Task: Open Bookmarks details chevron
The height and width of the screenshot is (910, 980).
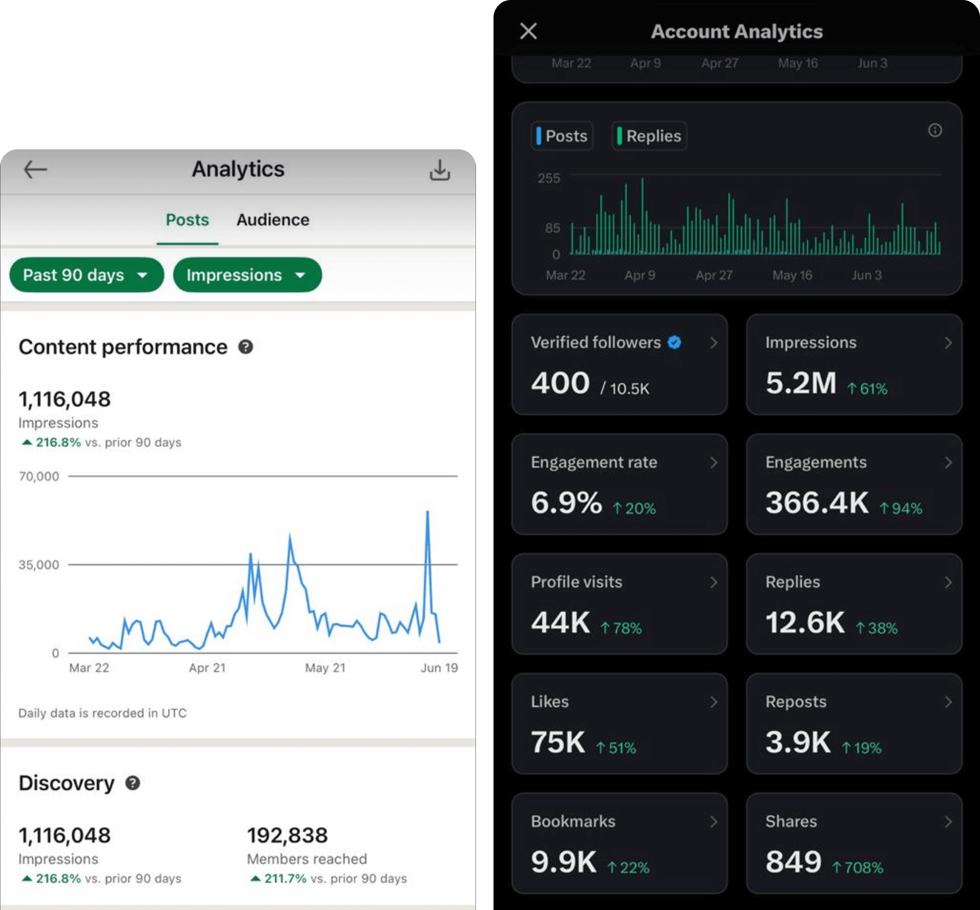Action: pos(713,822)
